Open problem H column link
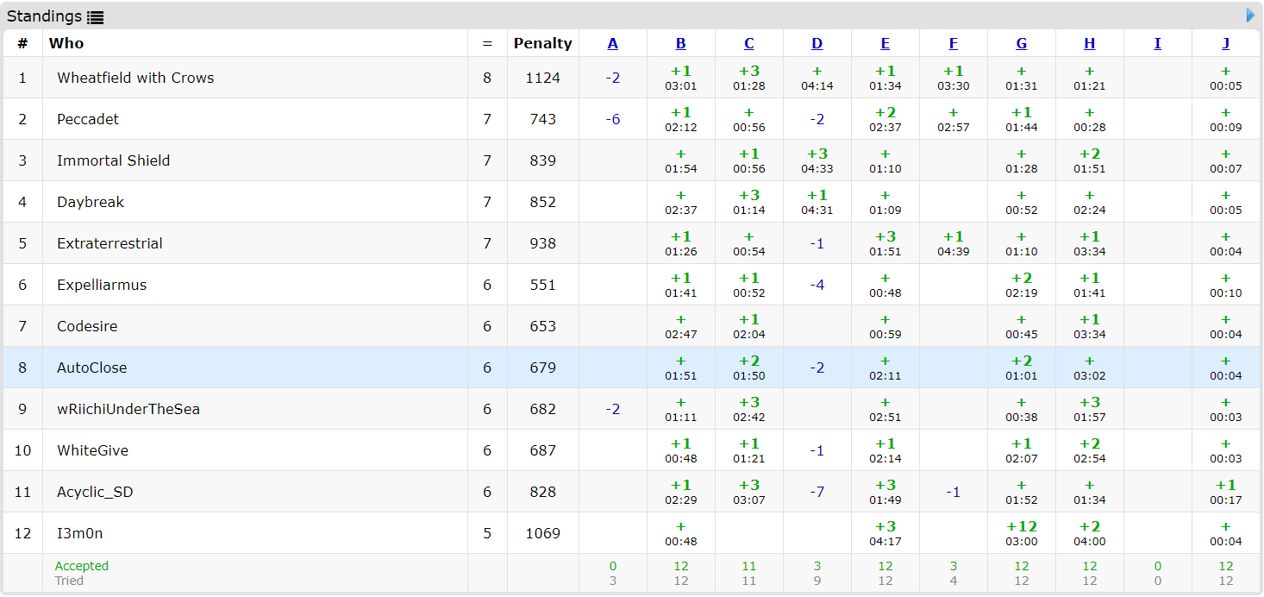This screenshot has height=597, width=1264. pyautogui.click(x=1090, y=43)
